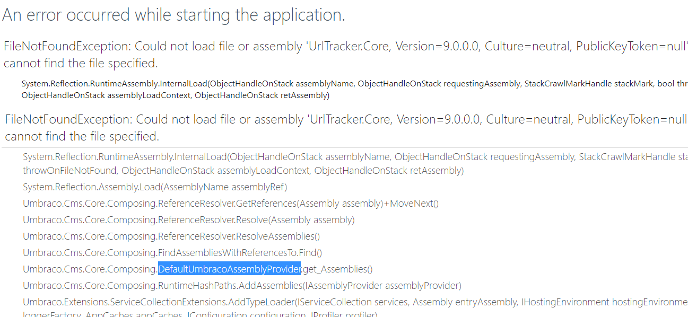Viewport: 688px width, 317px height.
Task: Click the ReferenceResolver.ResolveAssemblies() stack frame
Action: 171,236
